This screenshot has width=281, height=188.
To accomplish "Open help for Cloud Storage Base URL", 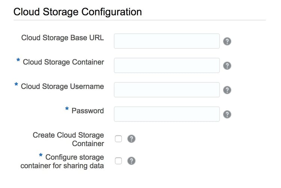I will pos(227,41).
